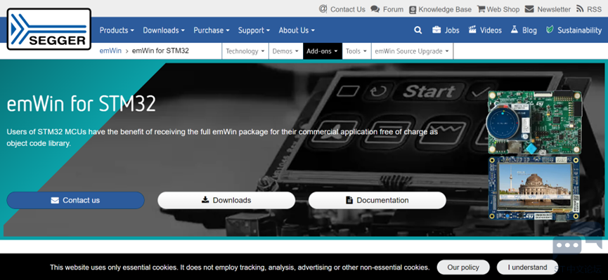Open the emWin Source Upgrade submenu

tap(412, 51)
